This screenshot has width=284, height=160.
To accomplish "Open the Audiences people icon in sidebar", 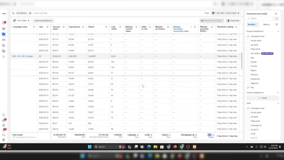I will [4, 40].
